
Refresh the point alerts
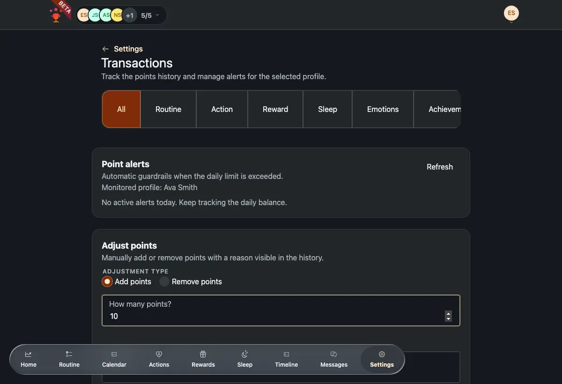(440, 167)
